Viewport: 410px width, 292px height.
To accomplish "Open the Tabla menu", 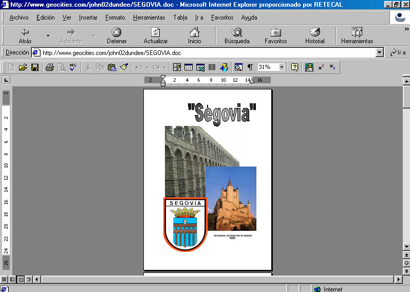I will pos(180,17).
